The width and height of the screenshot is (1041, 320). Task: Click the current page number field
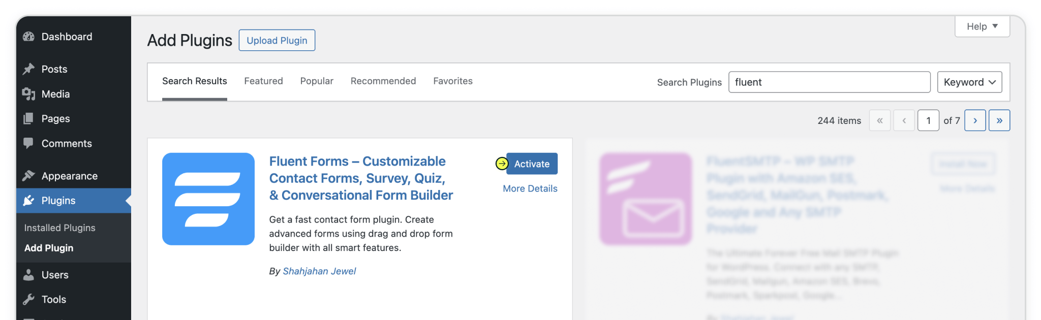(x=928, y=120)
